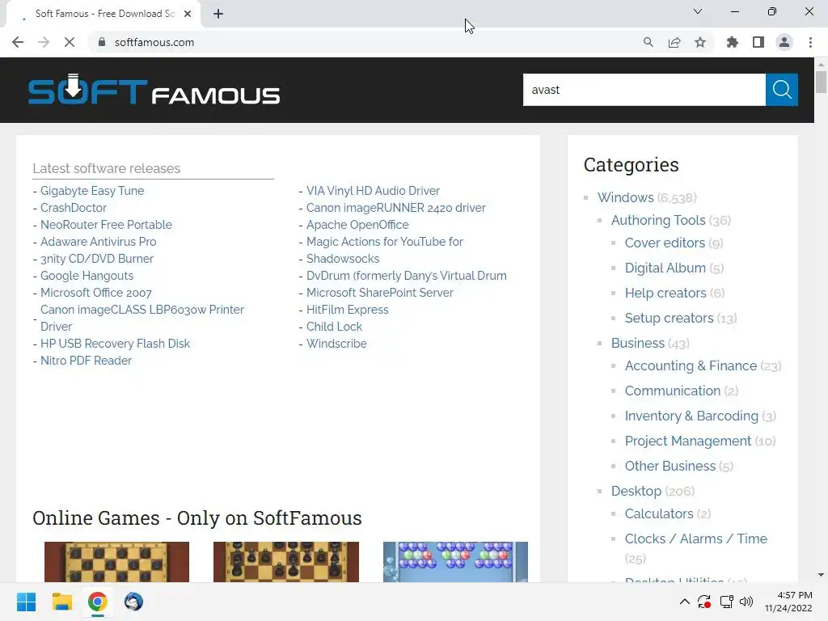Open the Chrome three-dot menu
Image resolution: width=828 pixels, height=621 pixels.
[x=810, y=42]
